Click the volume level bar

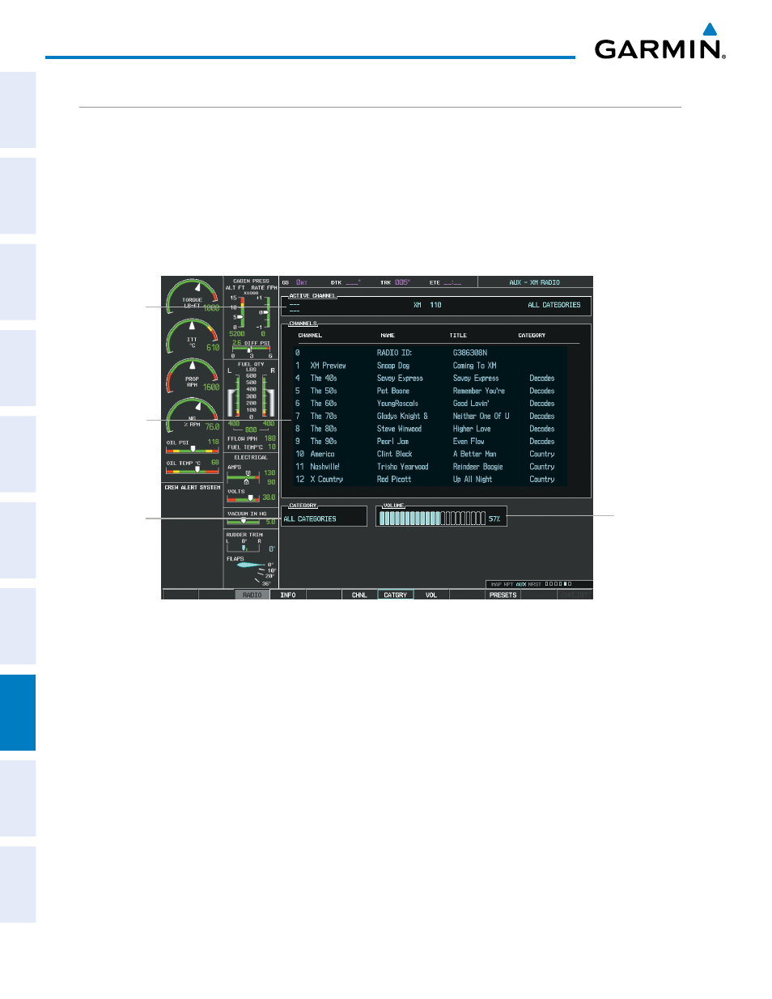[x=432, y=519]
